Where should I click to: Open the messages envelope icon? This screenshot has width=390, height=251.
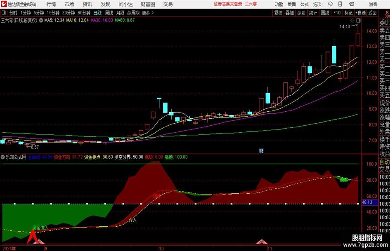[352, 4]
